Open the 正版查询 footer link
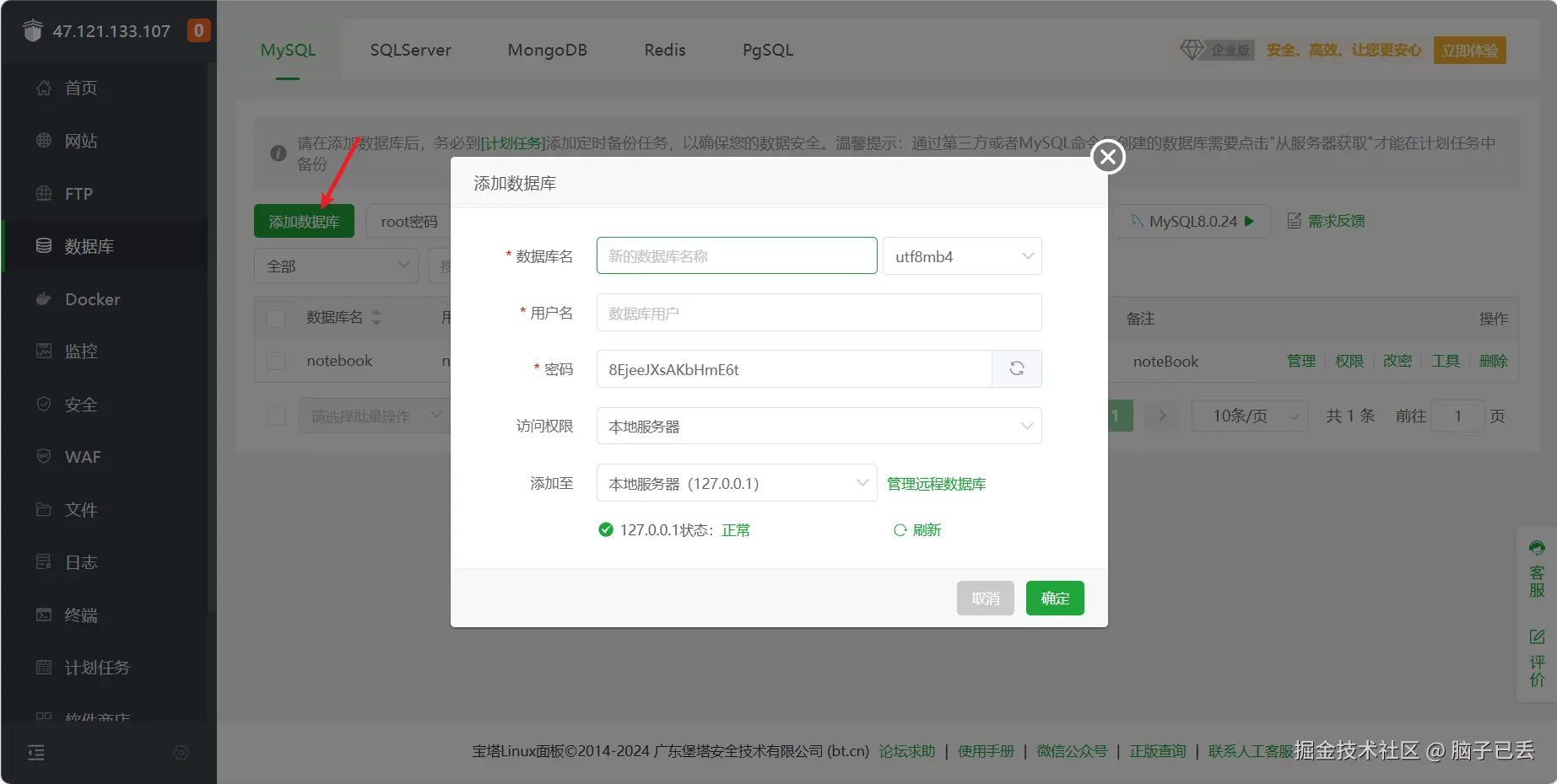Screen dimensions: 1557x784 coord(1158,751)
